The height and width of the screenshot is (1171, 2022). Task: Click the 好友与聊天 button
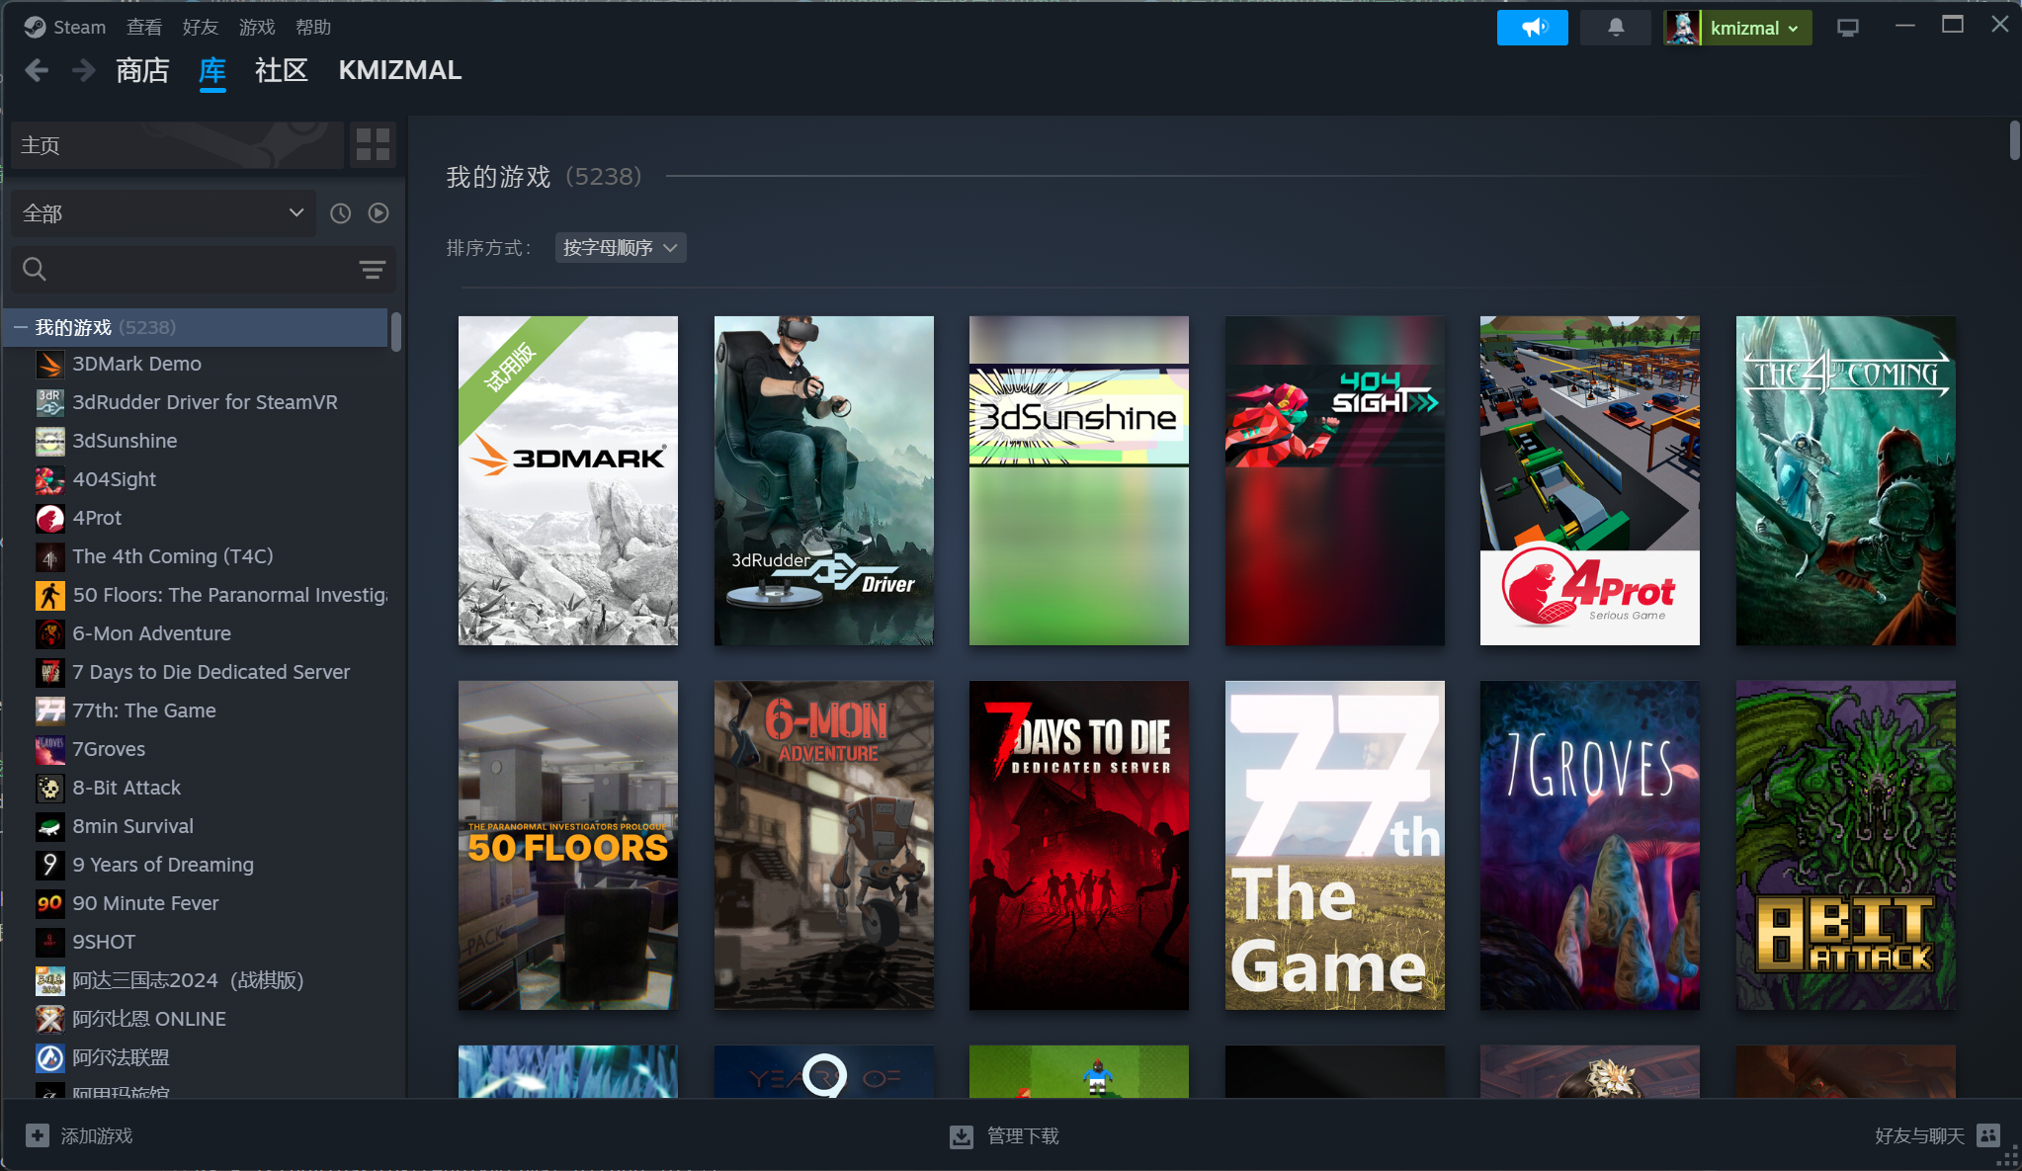click(x=1937, y=1135)
